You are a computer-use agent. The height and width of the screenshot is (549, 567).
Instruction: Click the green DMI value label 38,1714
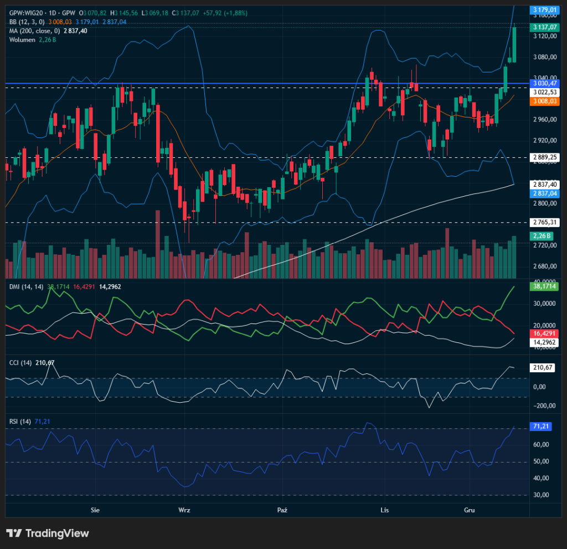click(x=544, y=286)
